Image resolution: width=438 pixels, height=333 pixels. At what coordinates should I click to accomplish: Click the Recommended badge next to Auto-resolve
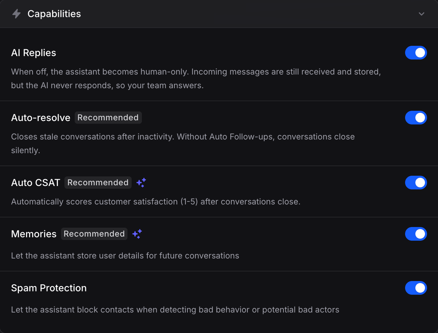[x=108, y=118]
